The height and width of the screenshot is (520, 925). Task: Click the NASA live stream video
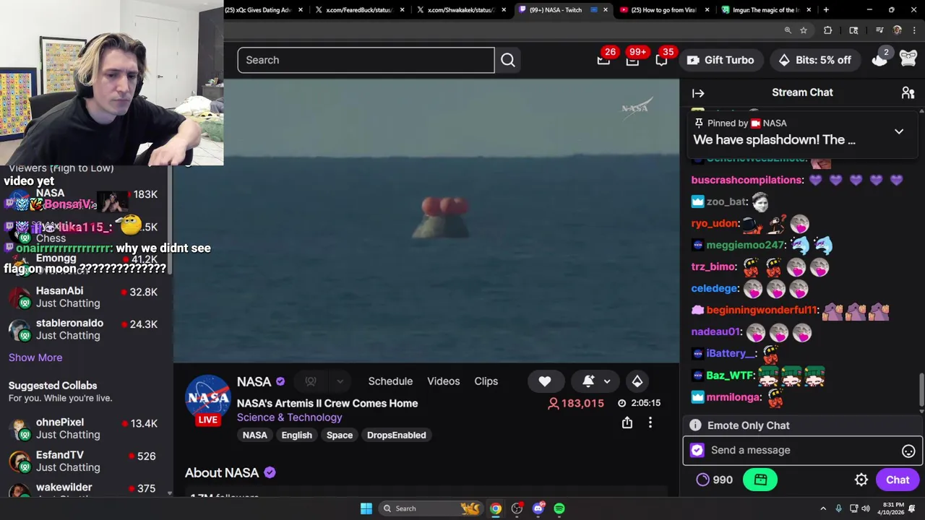tap(426, 220)
